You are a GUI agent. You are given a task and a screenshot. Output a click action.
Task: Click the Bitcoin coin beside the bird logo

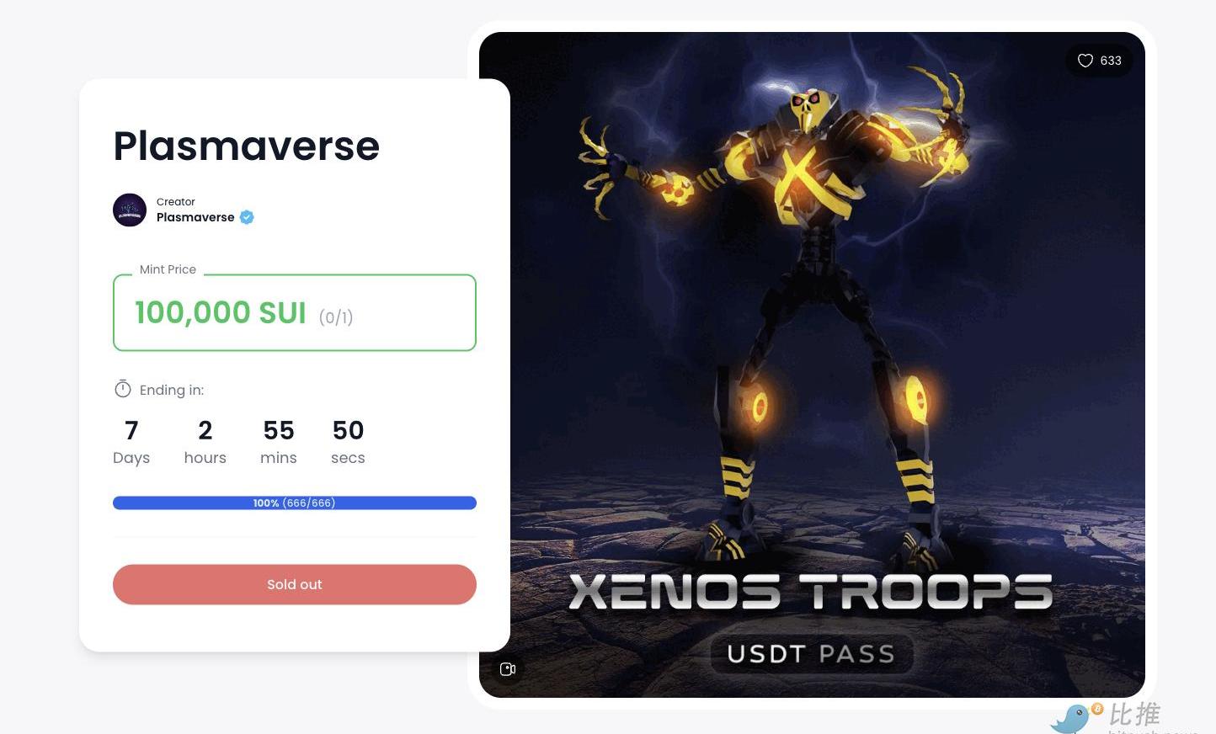1097,709
